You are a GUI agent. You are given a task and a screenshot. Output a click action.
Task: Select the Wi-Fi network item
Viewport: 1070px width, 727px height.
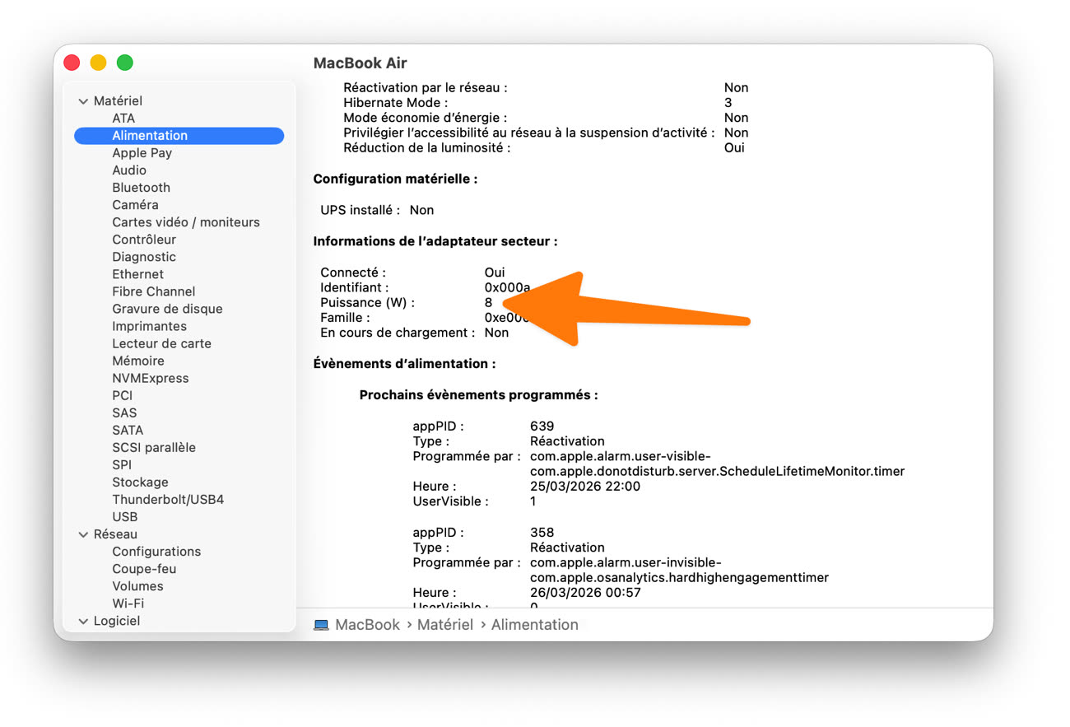tap(128, 604)
